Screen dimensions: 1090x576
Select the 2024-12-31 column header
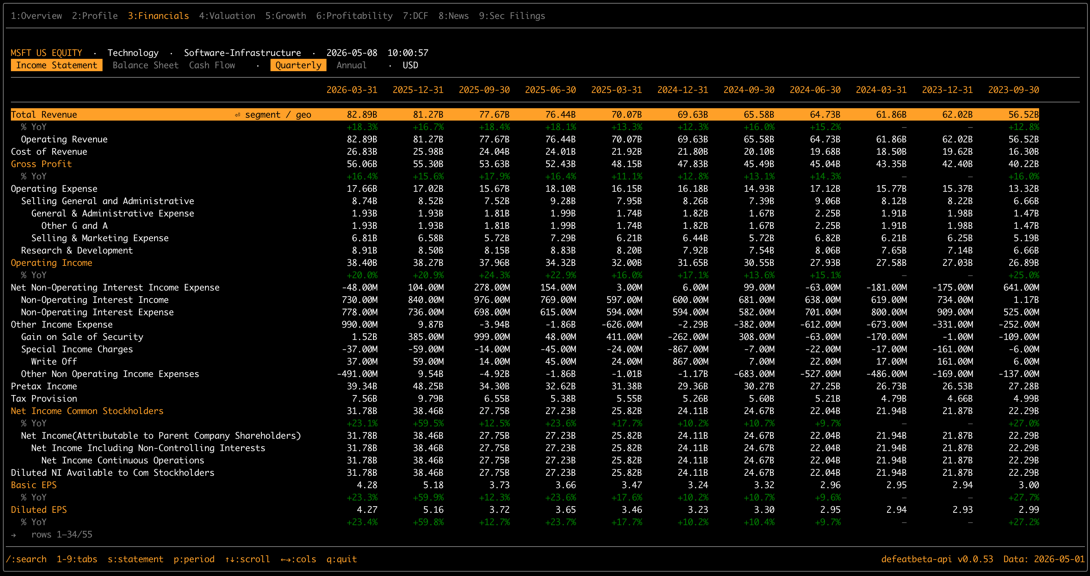(x=682, y=90)
